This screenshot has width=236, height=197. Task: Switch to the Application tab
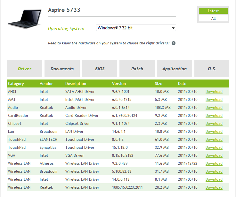(x=175, y=69)
